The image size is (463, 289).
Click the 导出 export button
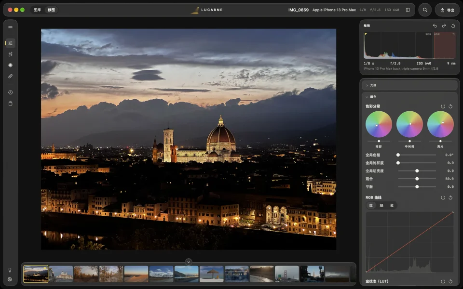(447, 10)
